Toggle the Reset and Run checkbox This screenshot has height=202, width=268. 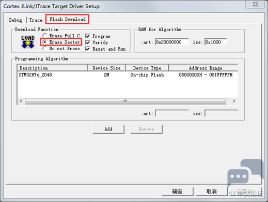point(88,49)
